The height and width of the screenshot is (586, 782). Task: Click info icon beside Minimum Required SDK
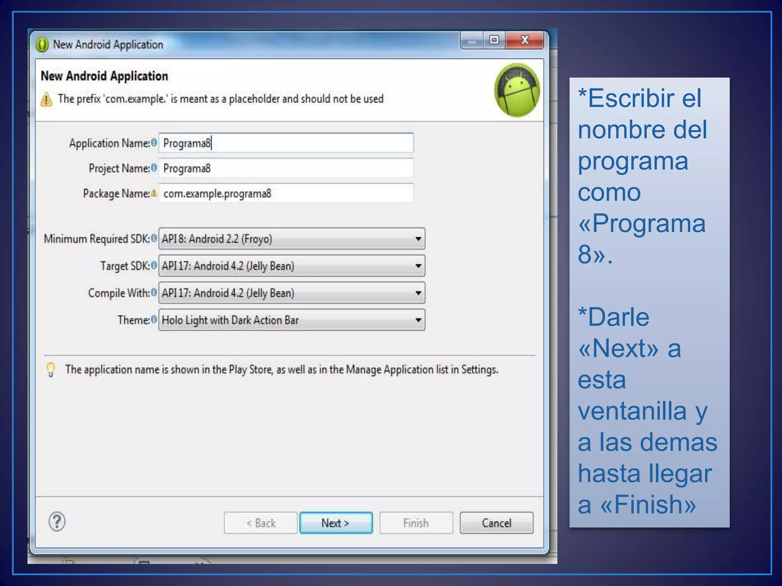point(154,238)
